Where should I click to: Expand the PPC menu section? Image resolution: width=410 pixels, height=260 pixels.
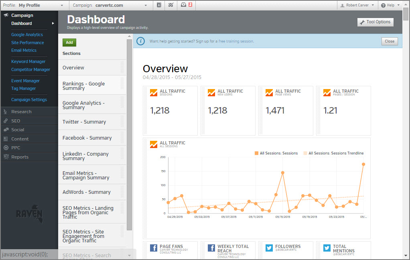click(x=29, y=148)
